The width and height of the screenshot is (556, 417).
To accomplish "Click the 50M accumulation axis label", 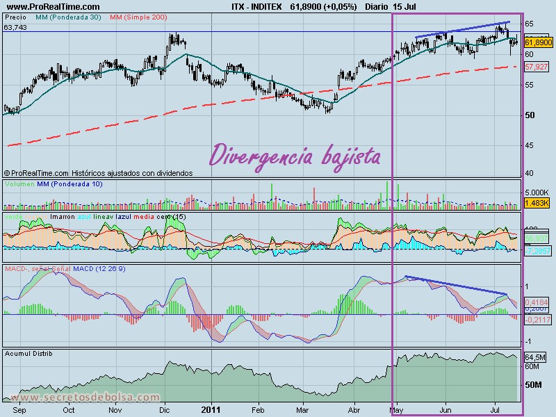I will coord(533,385).
